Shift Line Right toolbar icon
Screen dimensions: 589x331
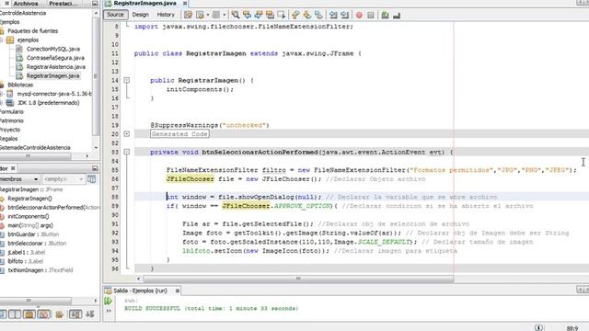pyautogui.click(x=344, y=15)
